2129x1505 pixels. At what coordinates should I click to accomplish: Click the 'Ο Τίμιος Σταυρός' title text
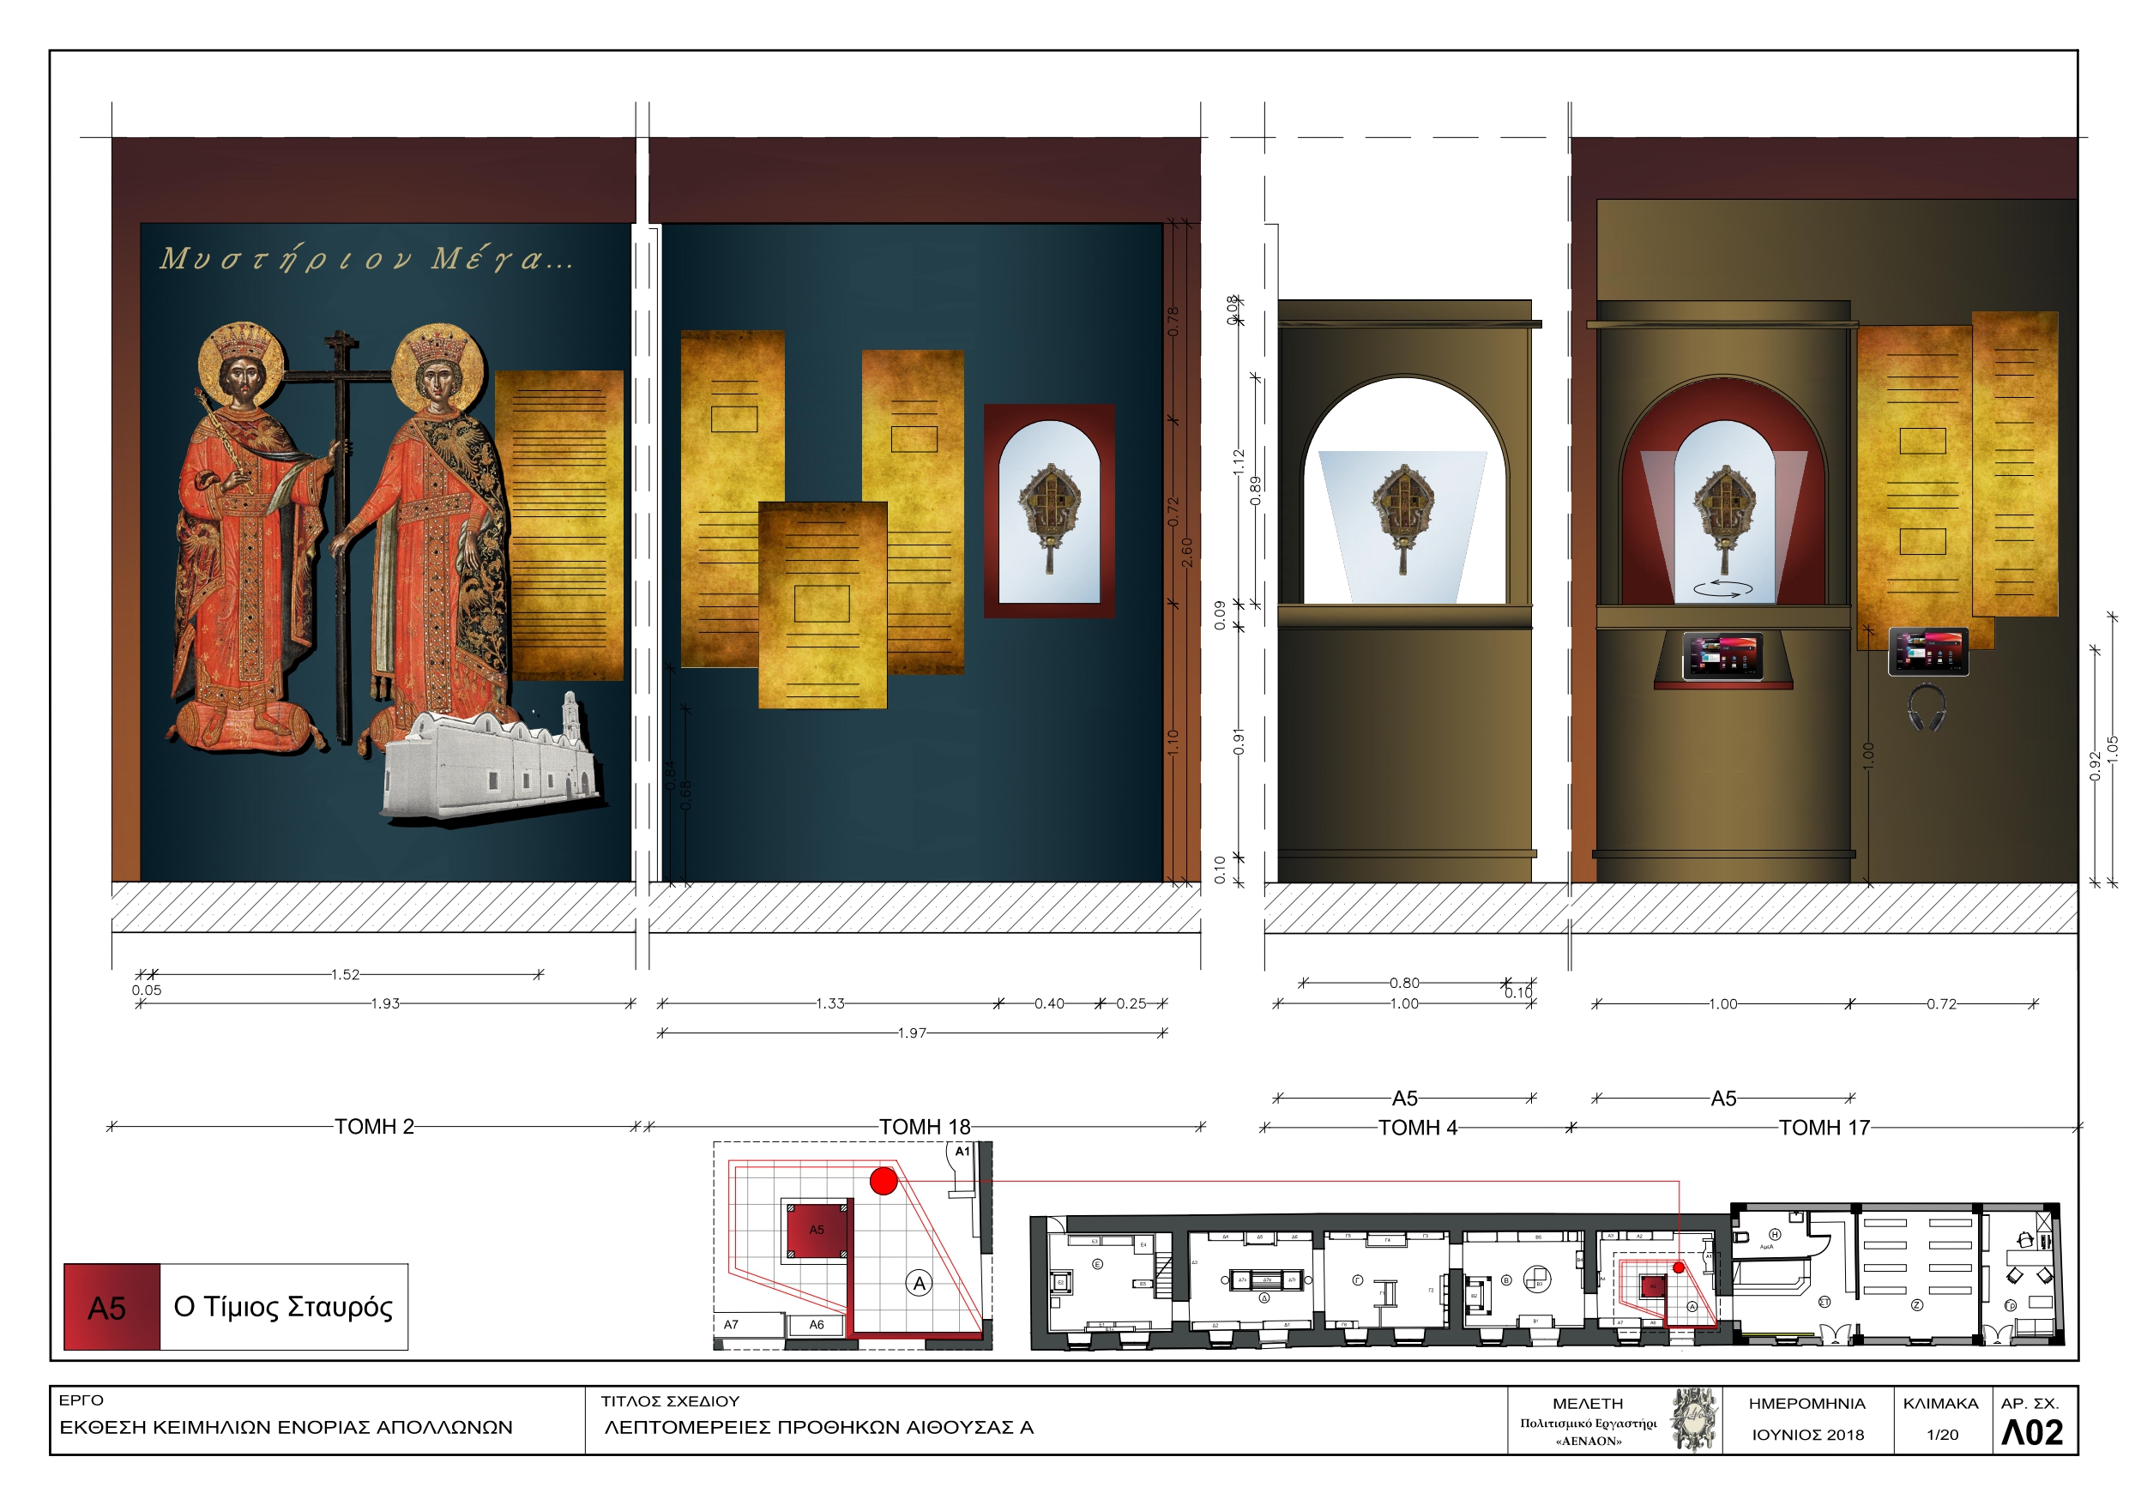click(283, 1307)
